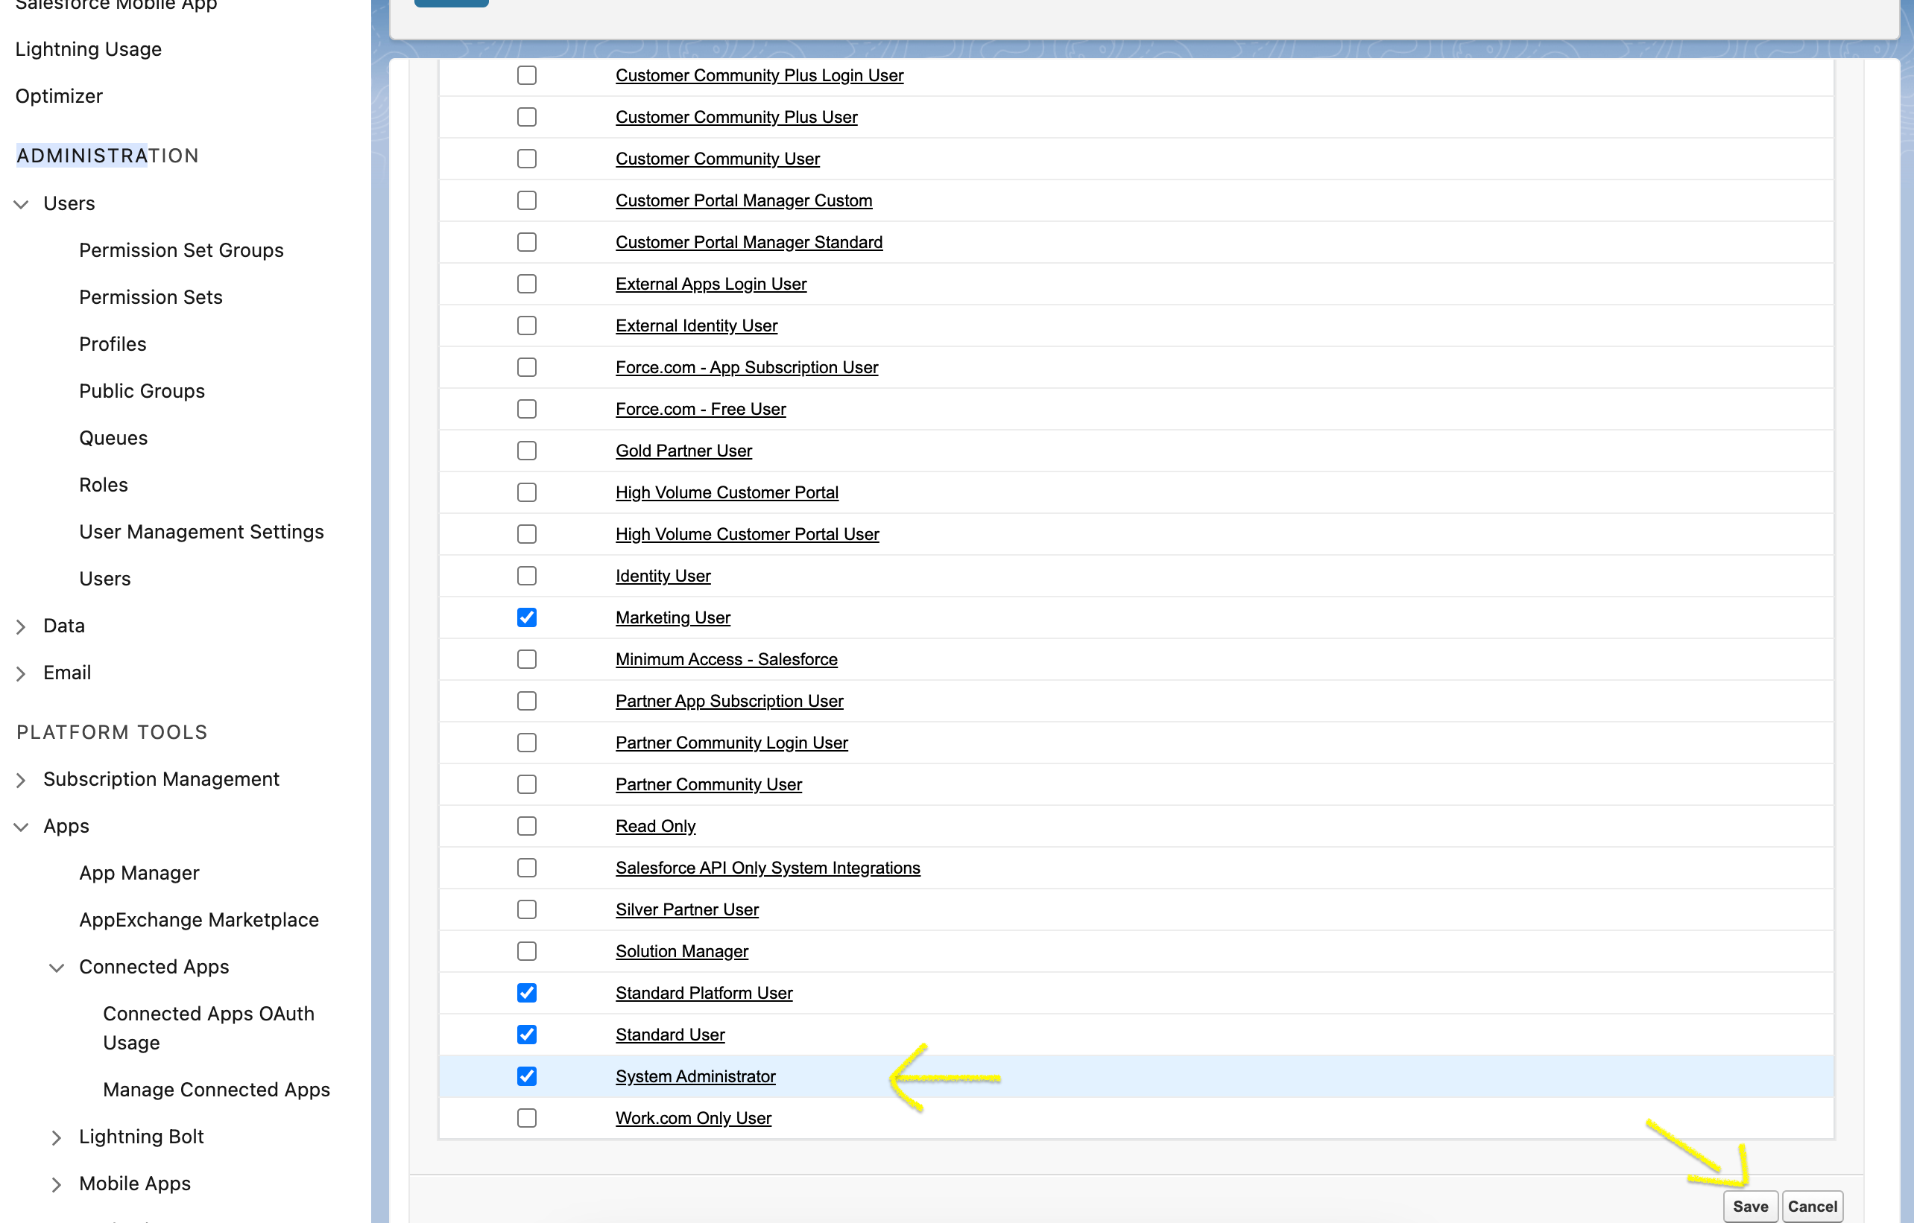Open the High Volume Customer Portal User link
This screenshot has width=1914, height=1223.
point(747,535)
